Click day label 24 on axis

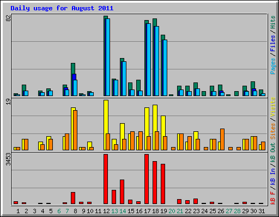click(x=204, y=211)
